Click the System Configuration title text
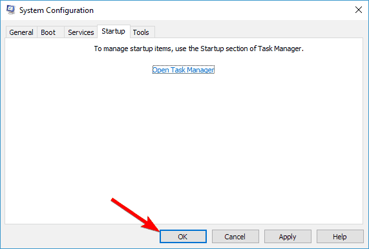 [x=56, y=10]
